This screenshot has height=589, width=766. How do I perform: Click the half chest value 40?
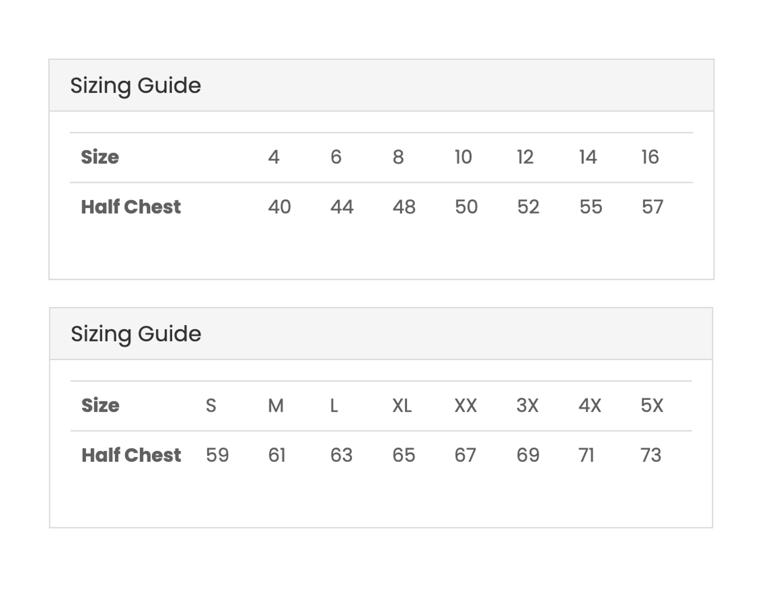pos(279,207)
